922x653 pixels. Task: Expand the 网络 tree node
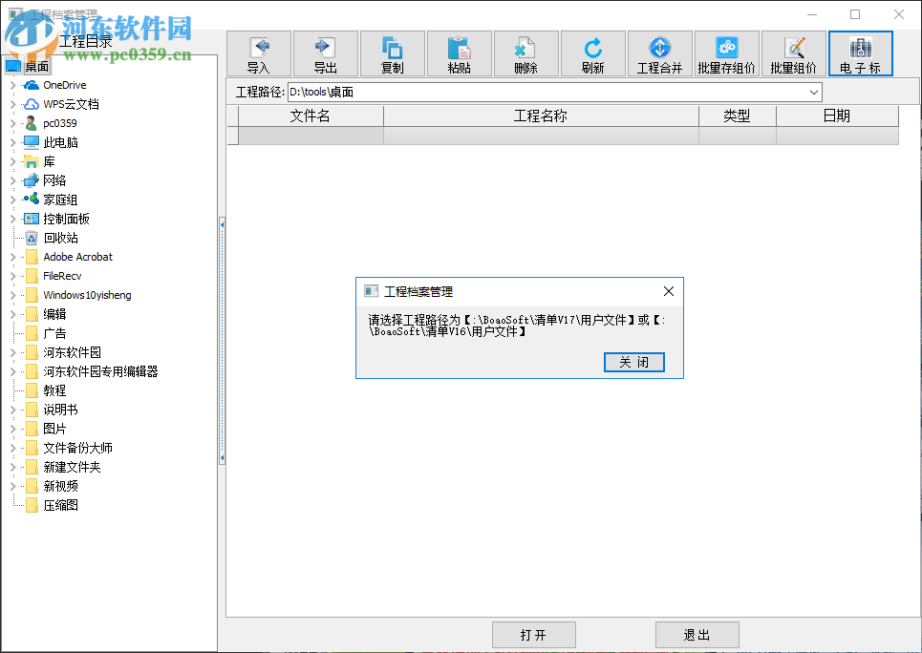[13, 179]
